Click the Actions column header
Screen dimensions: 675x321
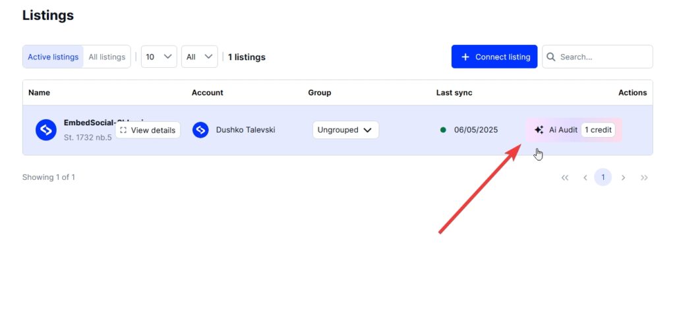click(632, 92)
